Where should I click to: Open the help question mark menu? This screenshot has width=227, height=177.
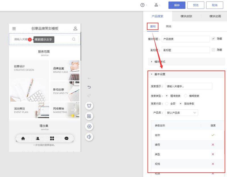(143, 5)
